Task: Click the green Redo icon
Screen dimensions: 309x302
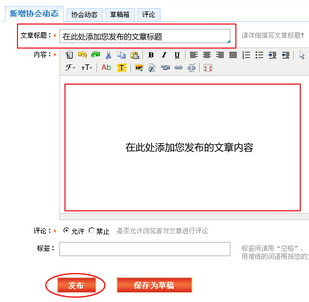Action: coord(96,55)
